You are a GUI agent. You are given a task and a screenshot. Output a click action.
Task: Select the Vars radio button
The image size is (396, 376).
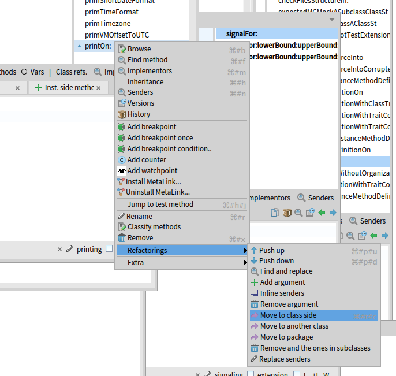point(24,72)
